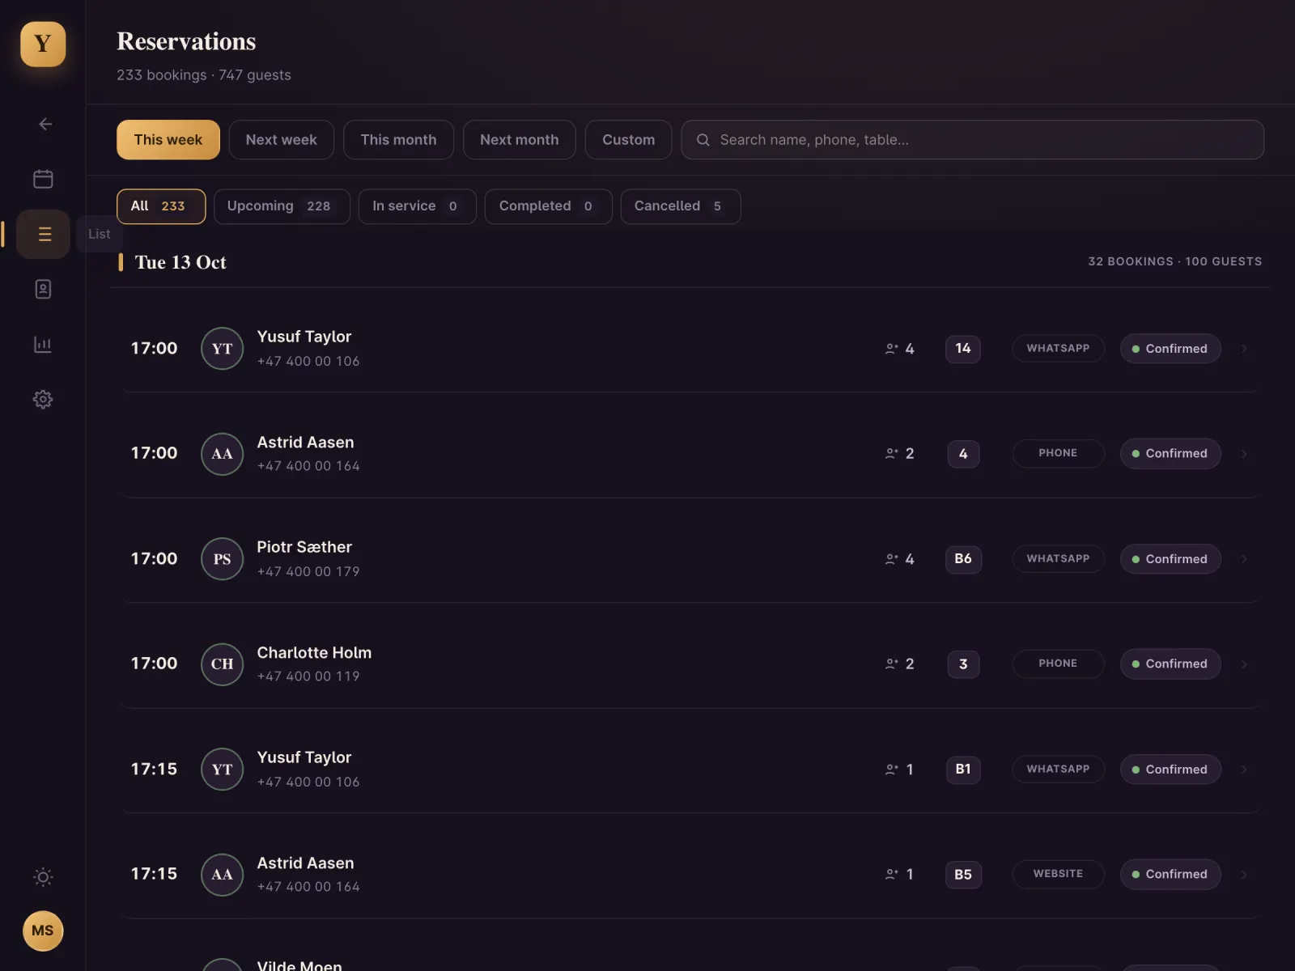Open the analytics chart icon
This screenshot has height=971, width=1295.
[x=43, y=344]
